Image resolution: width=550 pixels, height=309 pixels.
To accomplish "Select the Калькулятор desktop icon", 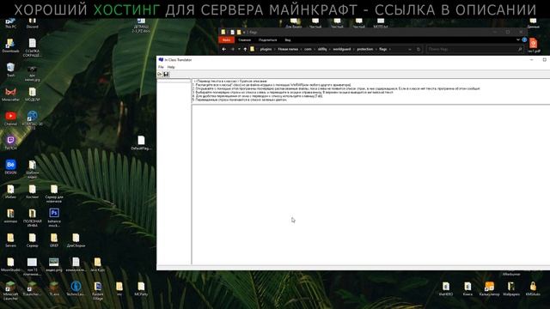I will click(489, 289).
